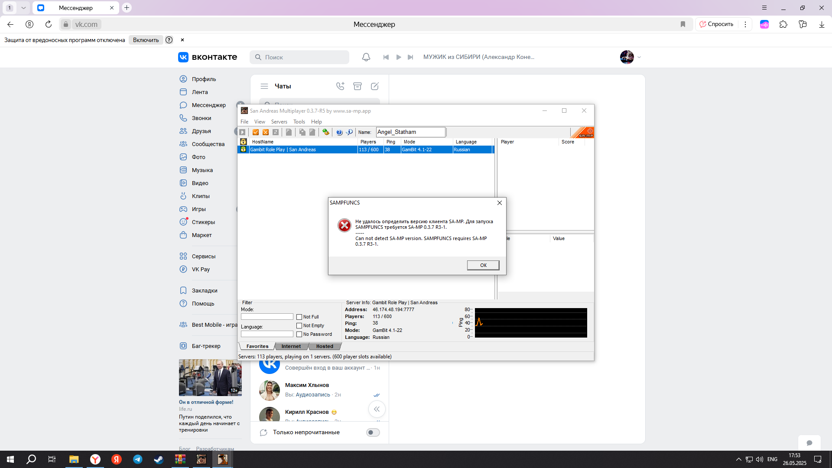Open VK notifications bell icon
The height and width of the screenshot is (468, 832).
(x=366, y=57)
